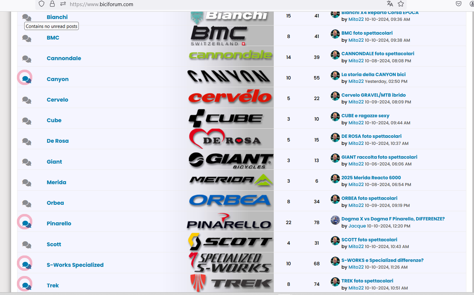Screen dimensions: 474x295
Task: Click the avatar next to Dogma X thread
Action: click(335, 220)
